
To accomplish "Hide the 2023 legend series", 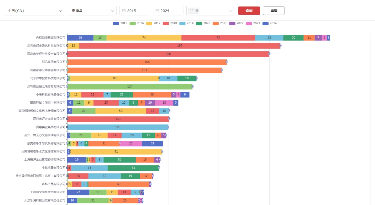I will (x=253, y=23).
